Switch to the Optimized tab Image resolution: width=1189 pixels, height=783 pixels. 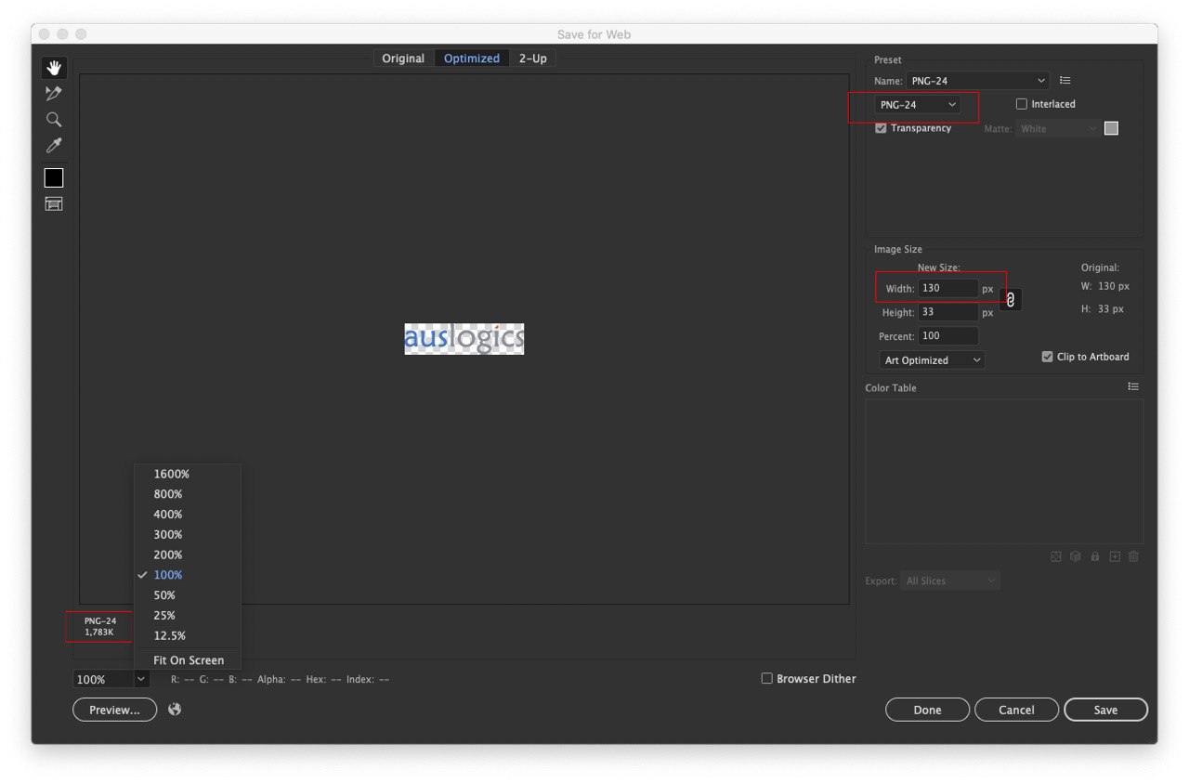tap(472, 59)
